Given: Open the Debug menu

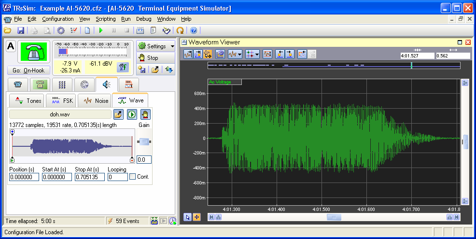Looking at the screenshot, I should tap(143, 19).
